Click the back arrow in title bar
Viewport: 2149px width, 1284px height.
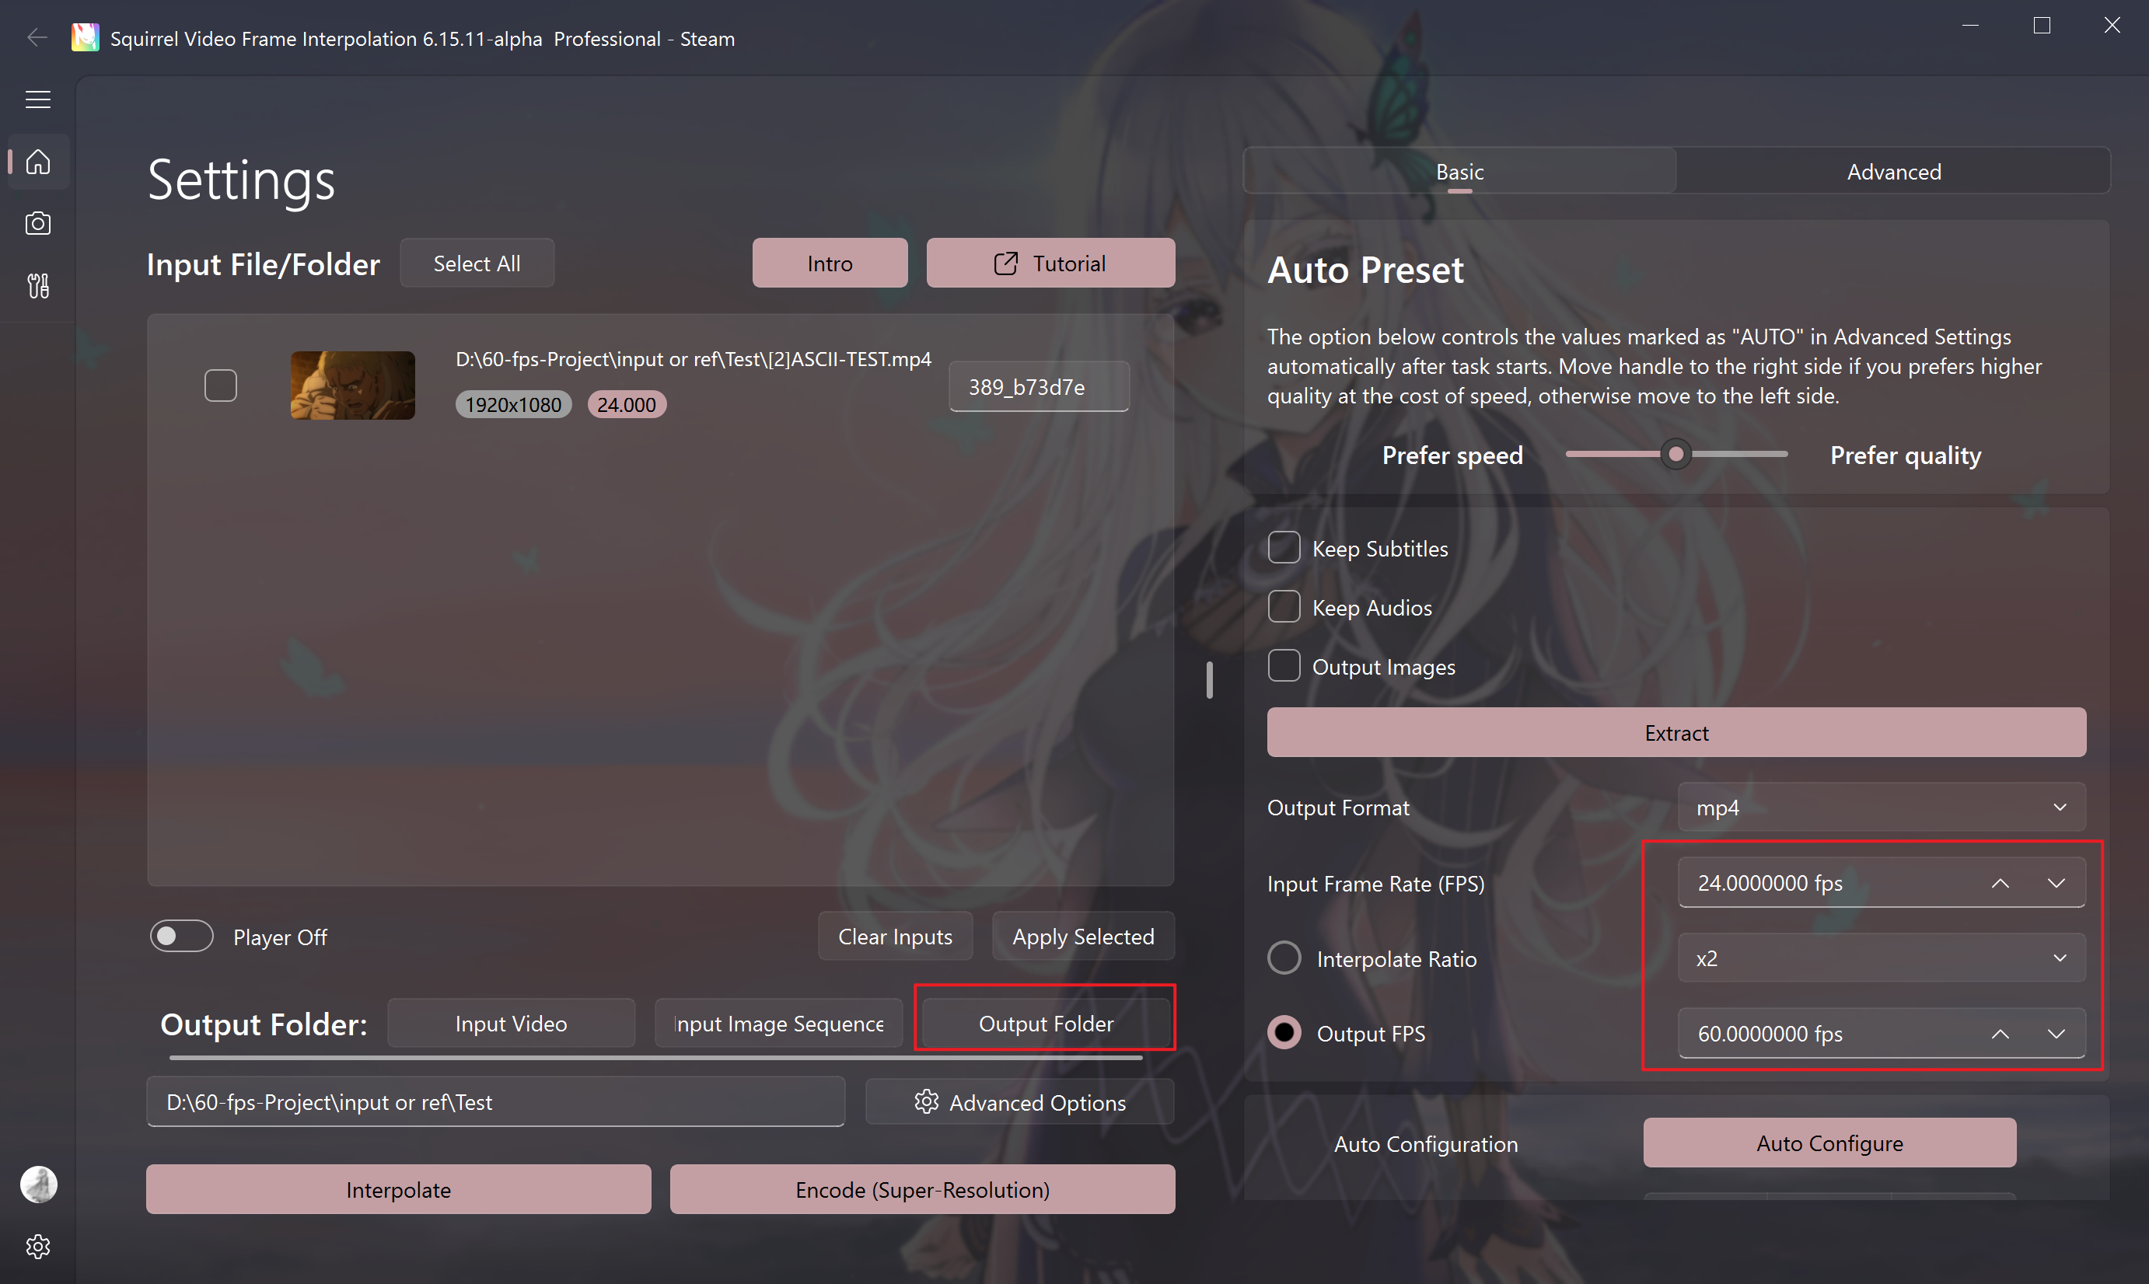(37, 38)
